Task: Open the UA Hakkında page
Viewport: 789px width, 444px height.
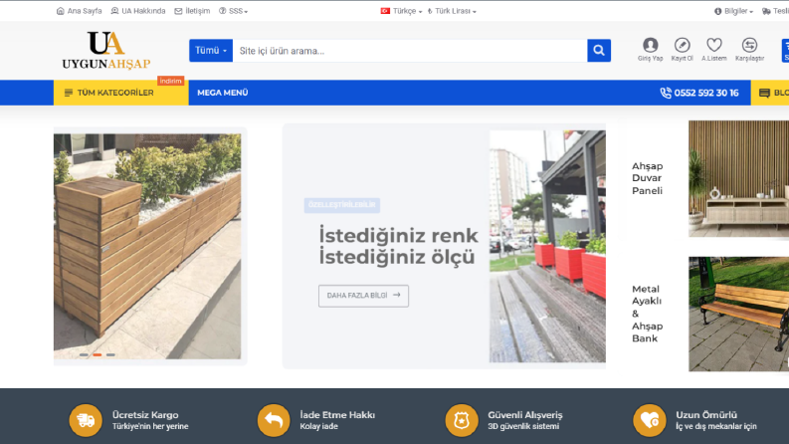Action: [x=138, y=11]
